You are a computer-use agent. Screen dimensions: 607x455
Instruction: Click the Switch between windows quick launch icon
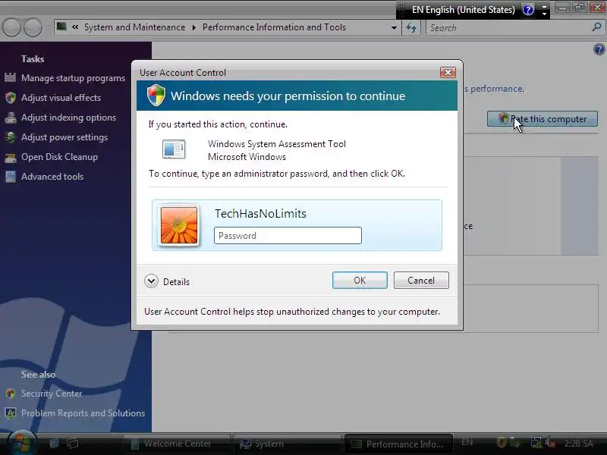(x=72, y=443)
